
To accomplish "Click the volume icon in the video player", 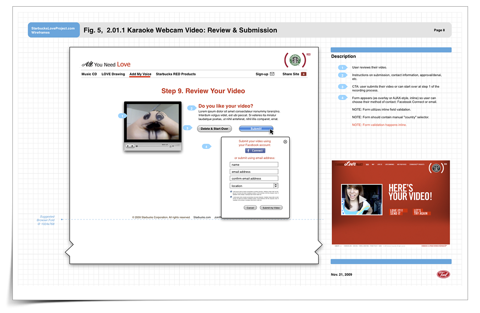I will pos(170,146).
